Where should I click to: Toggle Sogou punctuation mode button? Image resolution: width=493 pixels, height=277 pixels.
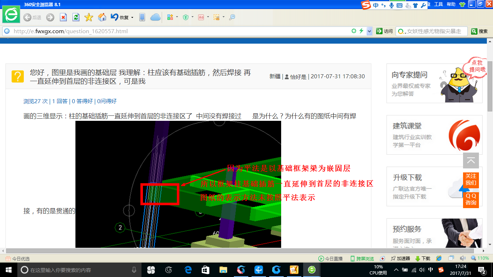[x=384, y=5]
